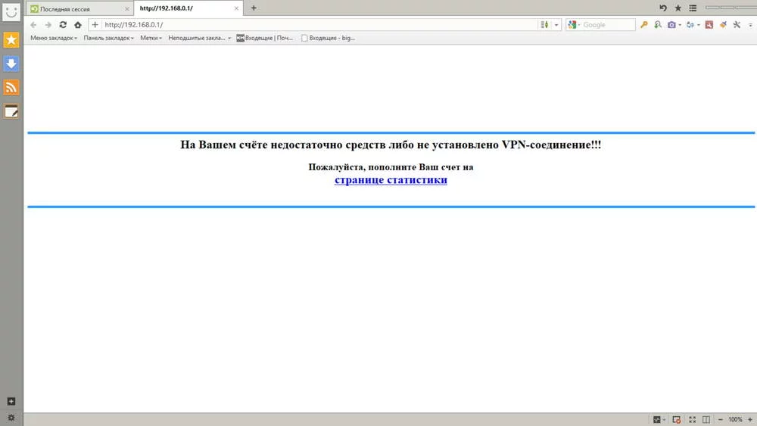Screen dimensions: 757x426
Task: Click the 100% zoom level
Action: [735, 420]
